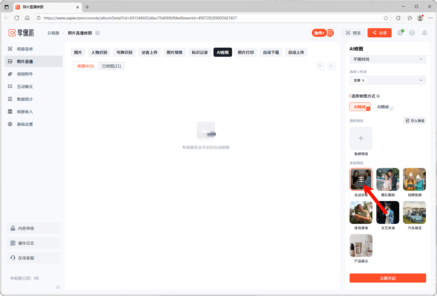Expand the 不限时间 time dropdown

(x=388, y=59)
